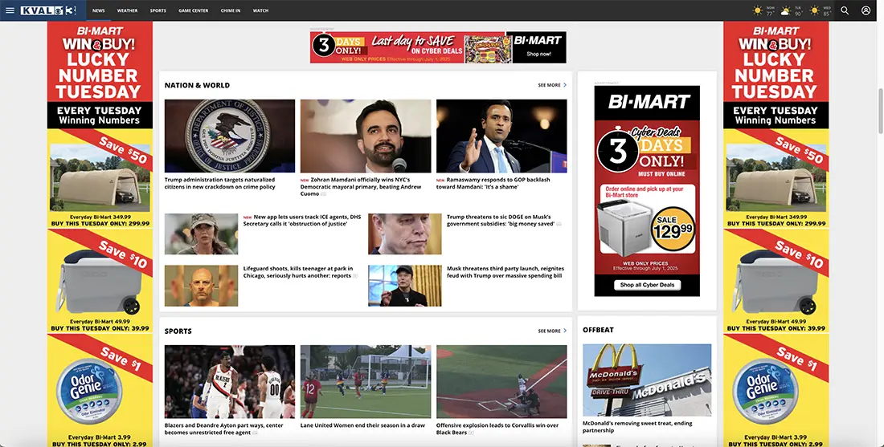884x447 pixels.
Task: Open Trump administration naturalized citizens headline
Action: pos(220,183)
